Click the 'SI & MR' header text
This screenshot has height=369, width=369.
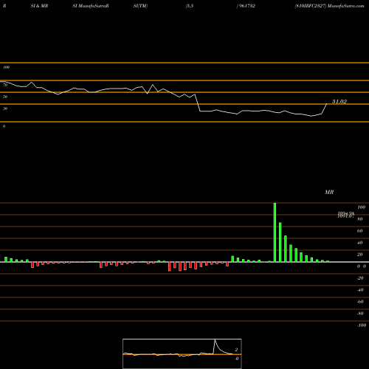point(39,6)
